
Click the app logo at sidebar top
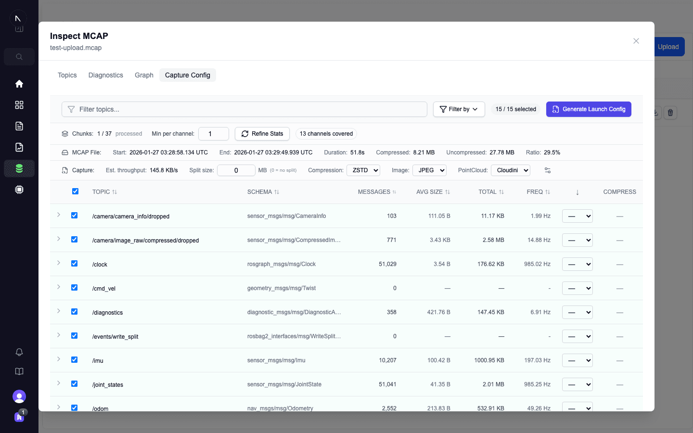click(x=18, y=18)
